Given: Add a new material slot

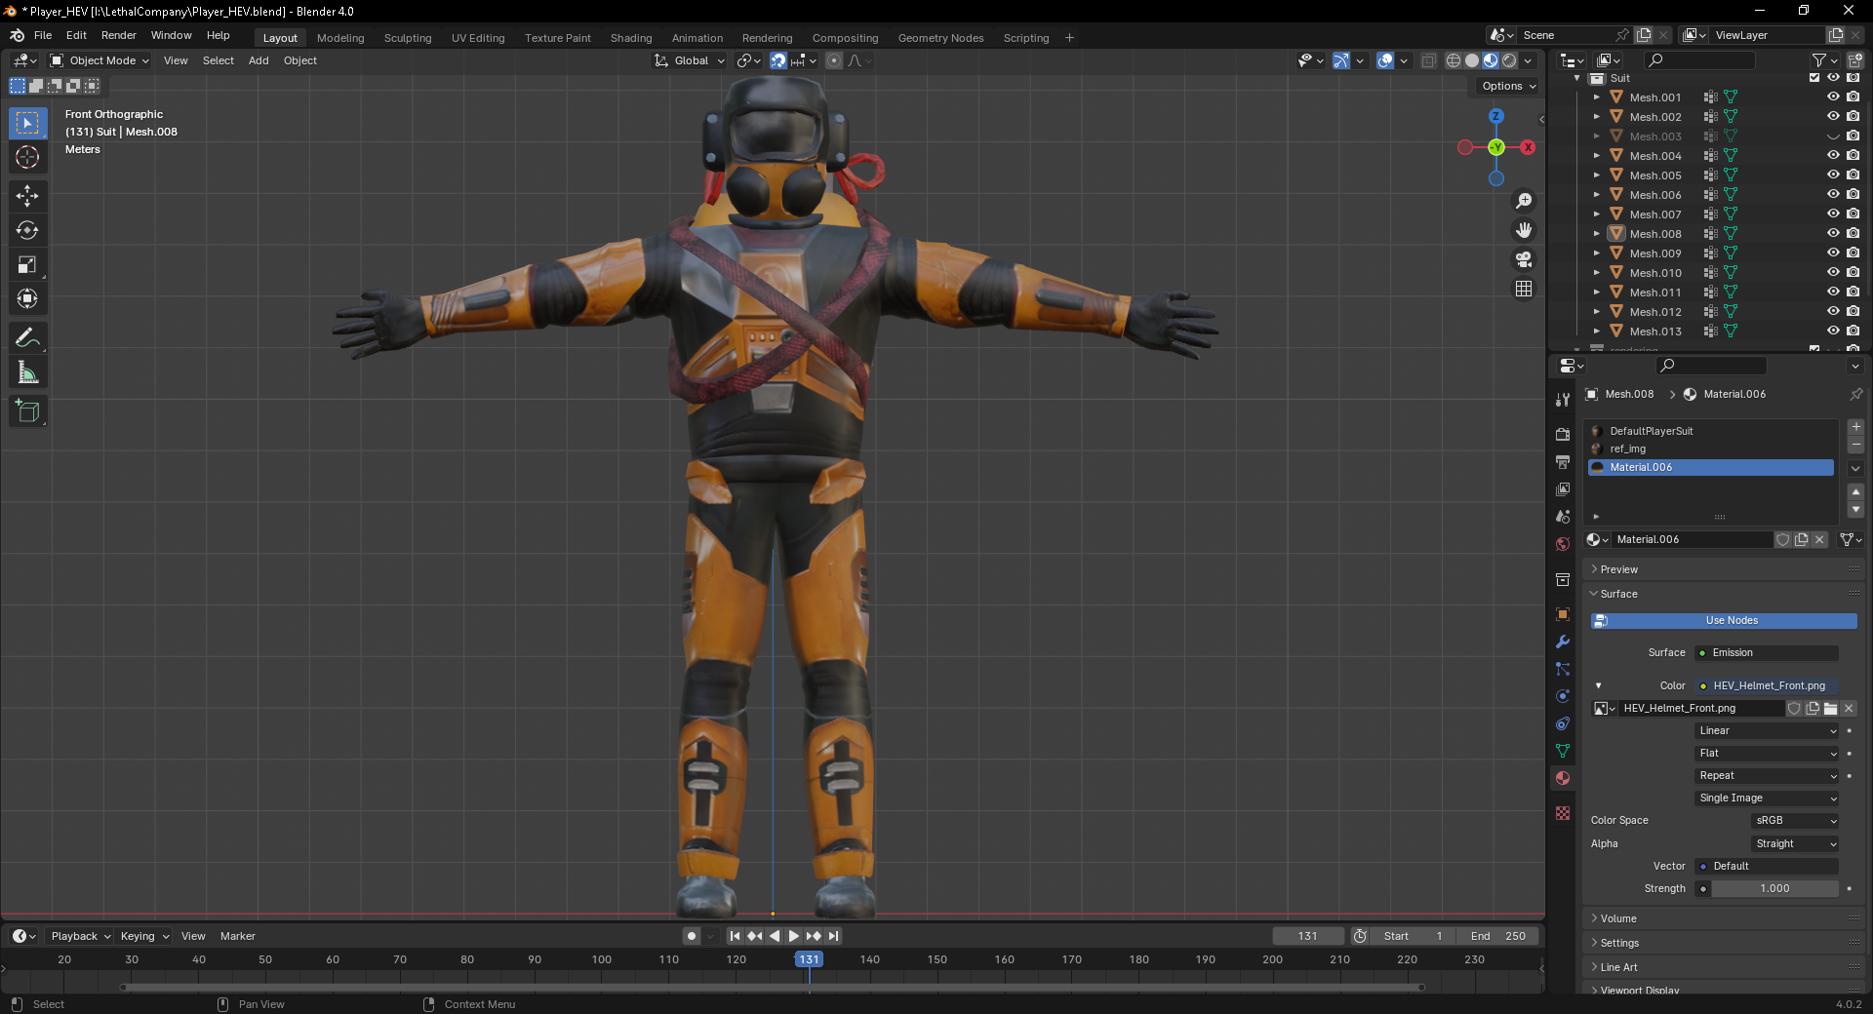Looking at the screenshot, I should coord(1855,427).
